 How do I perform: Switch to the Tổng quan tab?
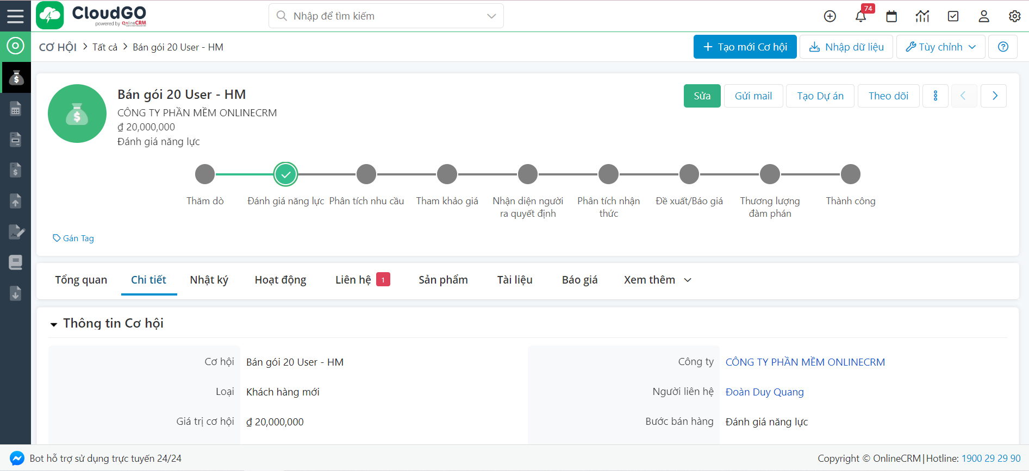pyautogui.click(x=81, y=280)
